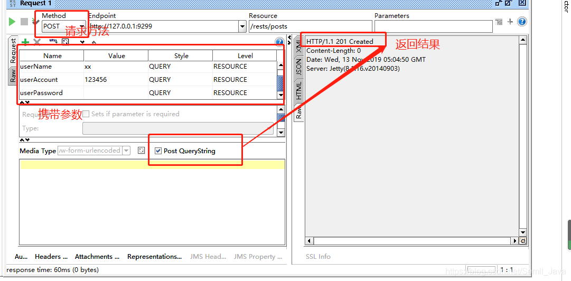Open the Method POST dropdown
The width and height of the screenshot is (571, 281).
click(x=64, y=26)
